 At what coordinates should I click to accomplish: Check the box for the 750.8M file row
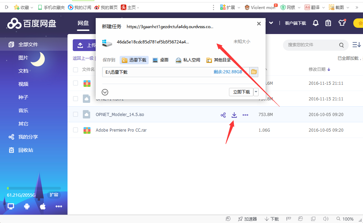click(76, 99)
